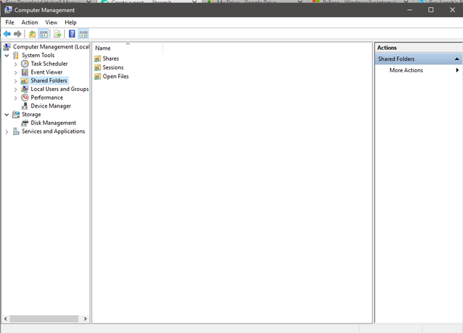Click tree pane scrollbar left arrow
463x333 pixels.
point(6,319)
